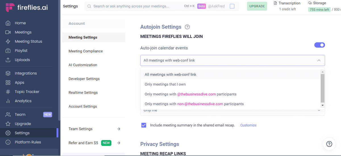This screenshot has width=341, height=156.
Task: Click the Settings gear icon in sidebar
Action: click(8, 133)
